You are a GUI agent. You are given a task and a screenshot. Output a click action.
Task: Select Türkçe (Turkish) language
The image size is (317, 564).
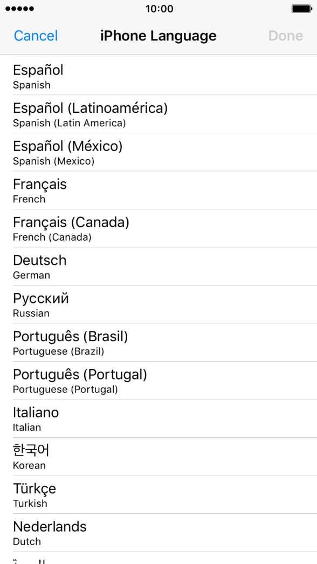158,494
